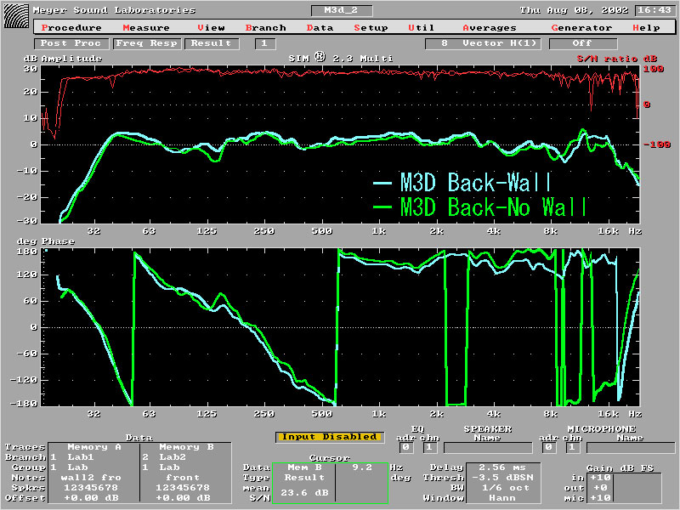Click the dB Amplitude axis label
Screen dimensions: 680x510
tap(63, 59)
